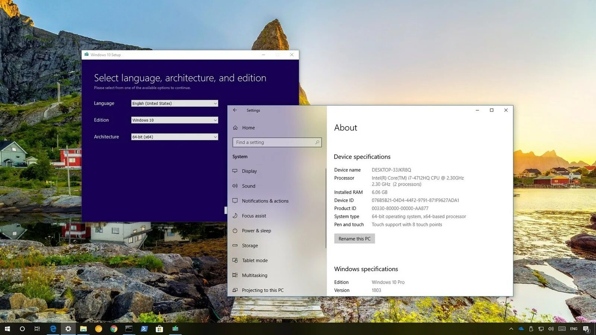
Task: Click the version value 1803
Action: point(377,290)
